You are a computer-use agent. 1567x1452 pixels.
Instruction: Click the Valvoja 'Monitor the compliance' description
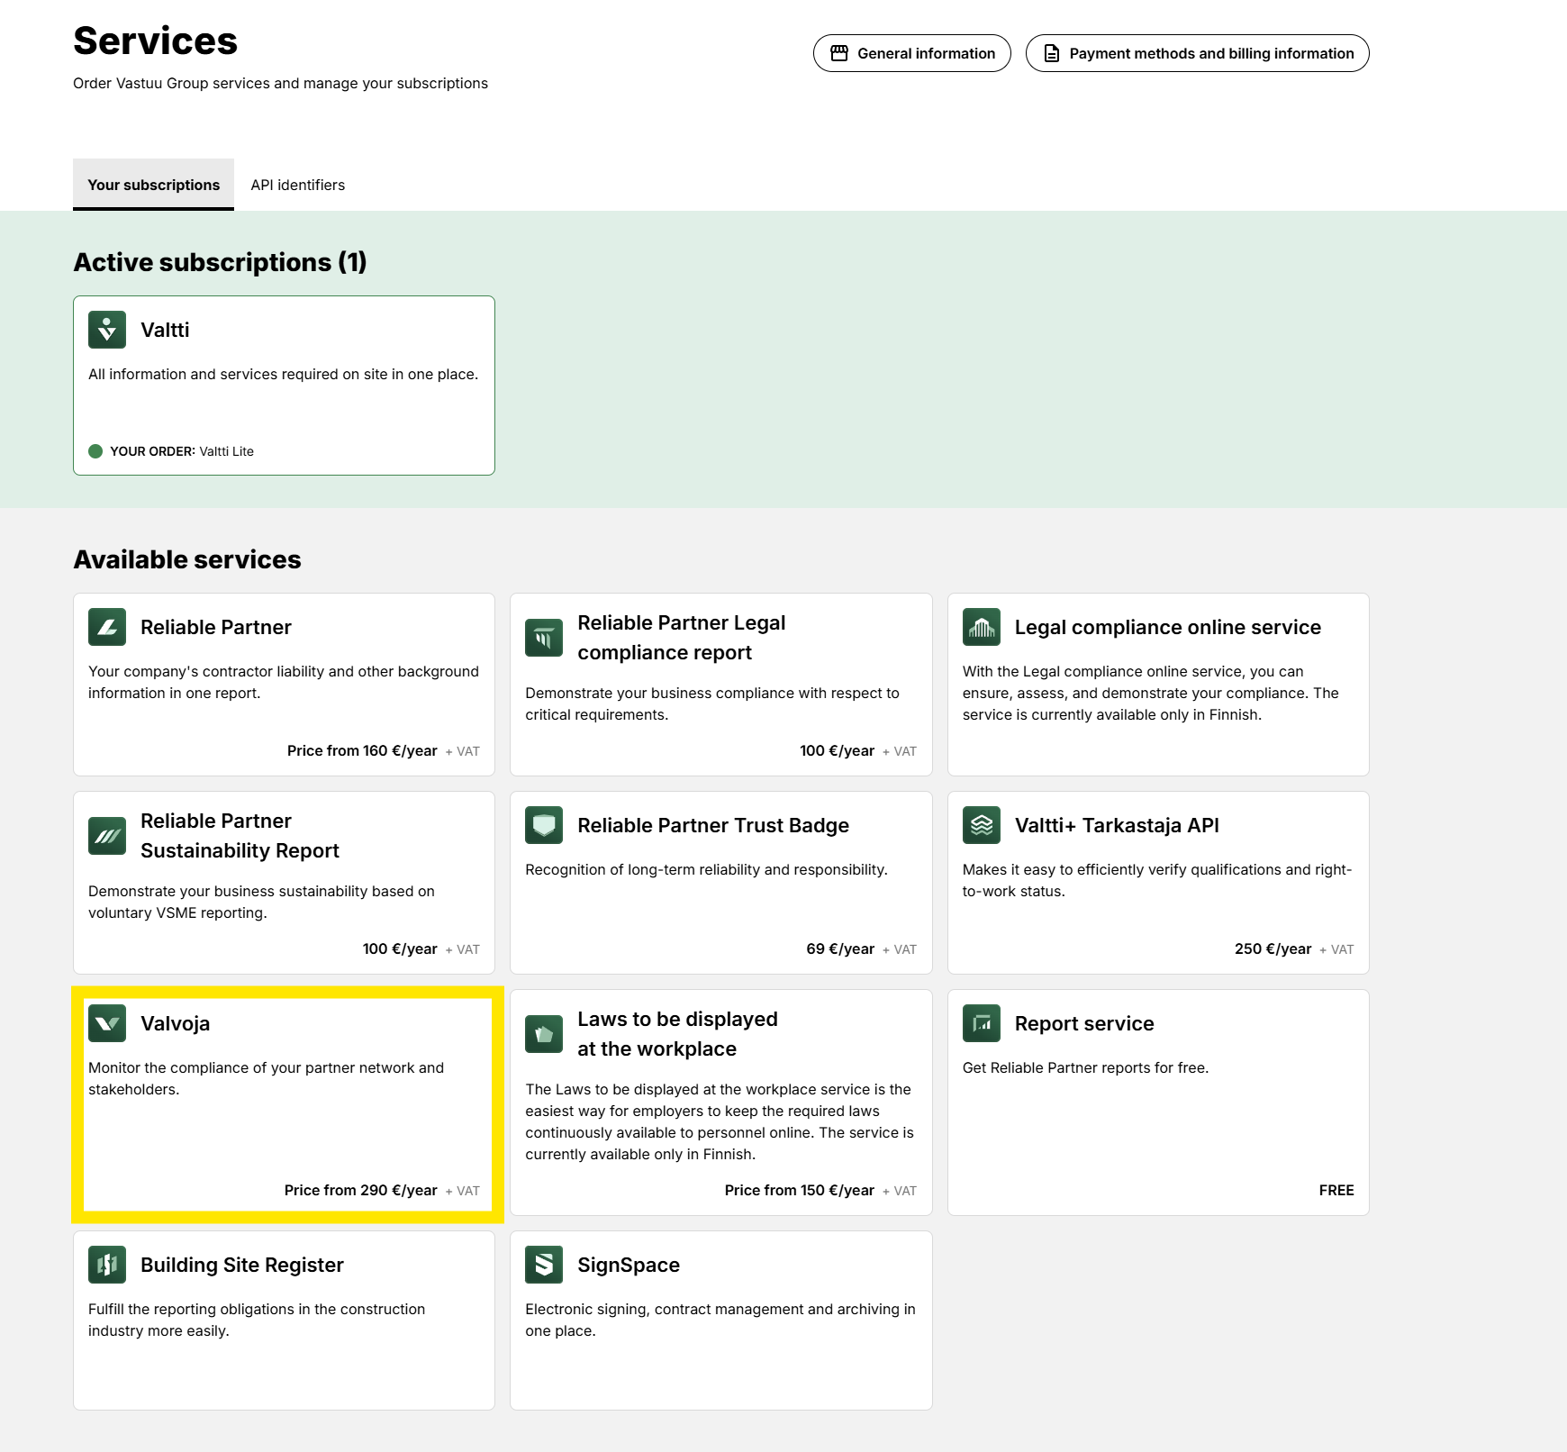[266, 1078]
